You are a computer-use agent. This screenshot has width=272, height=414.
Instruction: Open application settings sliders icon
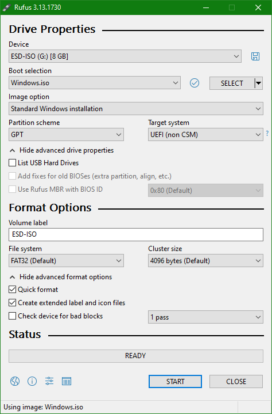[x=49, y=381]
